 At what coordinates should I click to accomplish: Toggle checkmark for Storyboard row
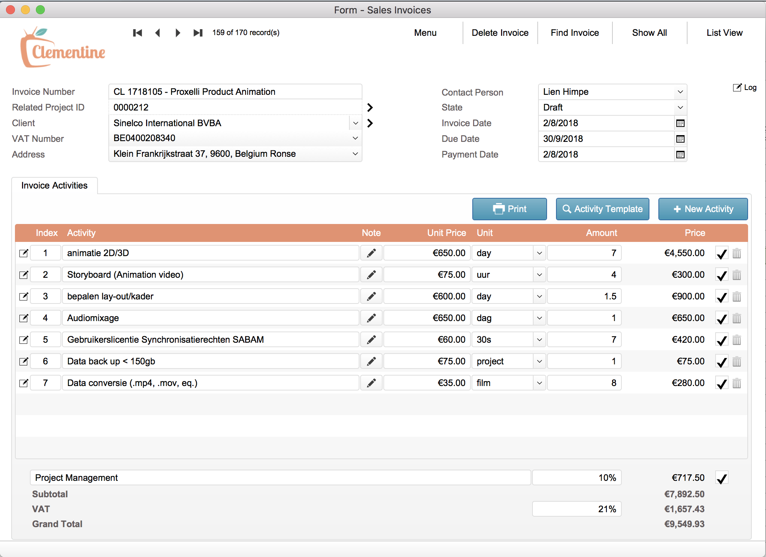click(x=722, y=275)
